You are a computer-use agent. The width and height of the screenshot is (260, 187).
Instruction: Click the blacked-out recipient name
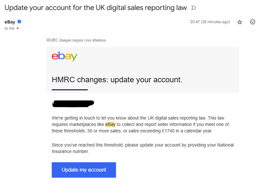[x=73, y=104]
